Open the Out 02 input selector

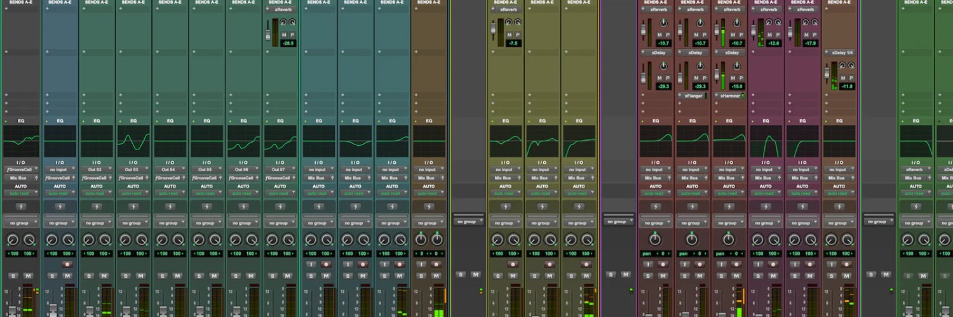tap(97, 170)
